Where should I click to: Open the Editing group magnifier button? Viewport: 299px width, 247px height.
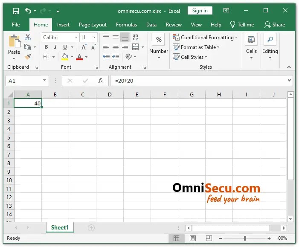coord(270,40)
